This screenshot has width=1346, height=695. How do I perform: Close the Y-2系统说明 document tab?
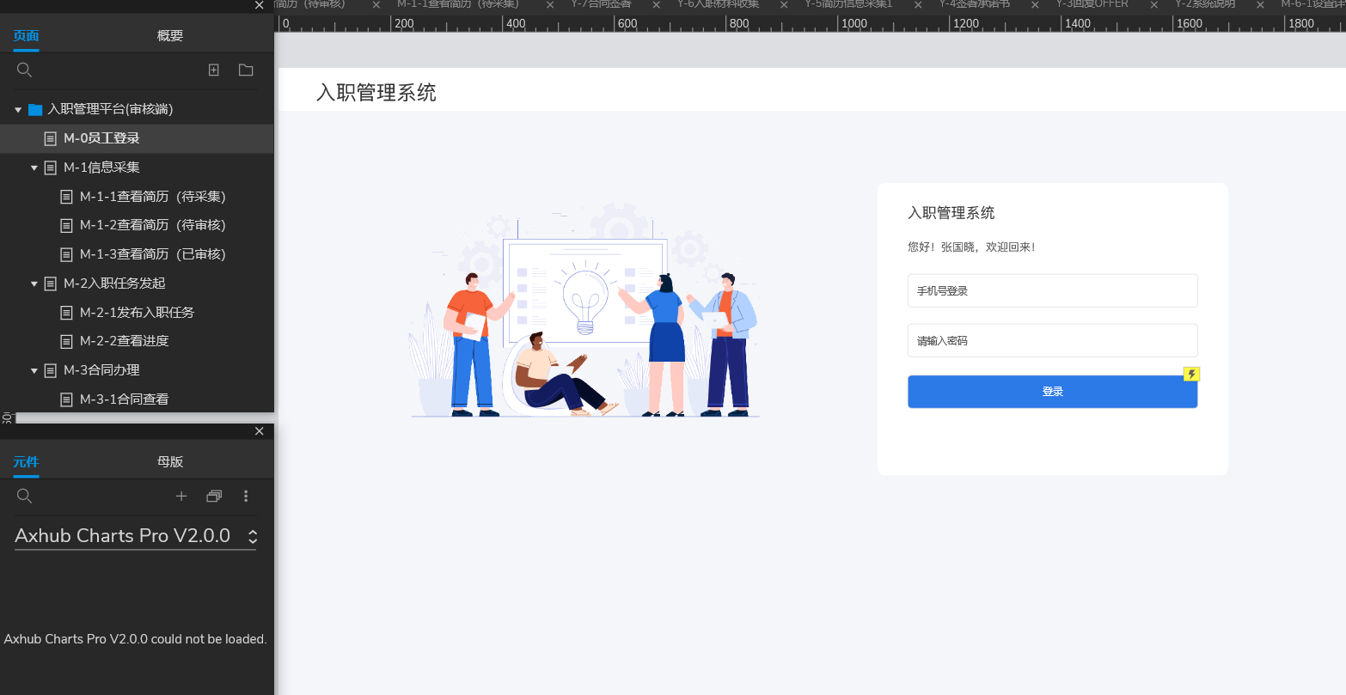pyautogui.click(x=1261, y=5)
